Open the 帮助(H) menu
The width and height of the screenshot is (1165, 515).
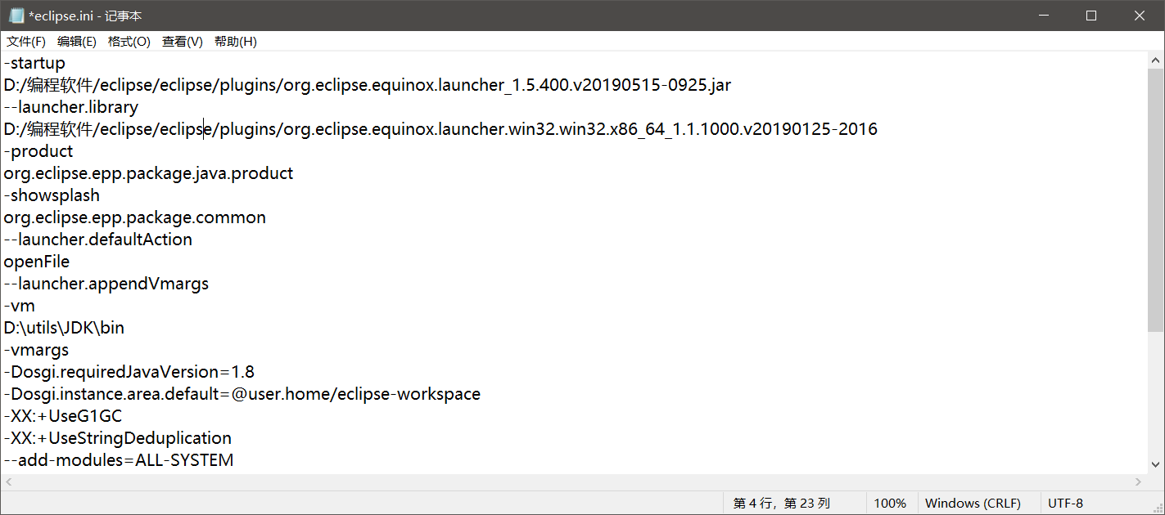[235, 41]
